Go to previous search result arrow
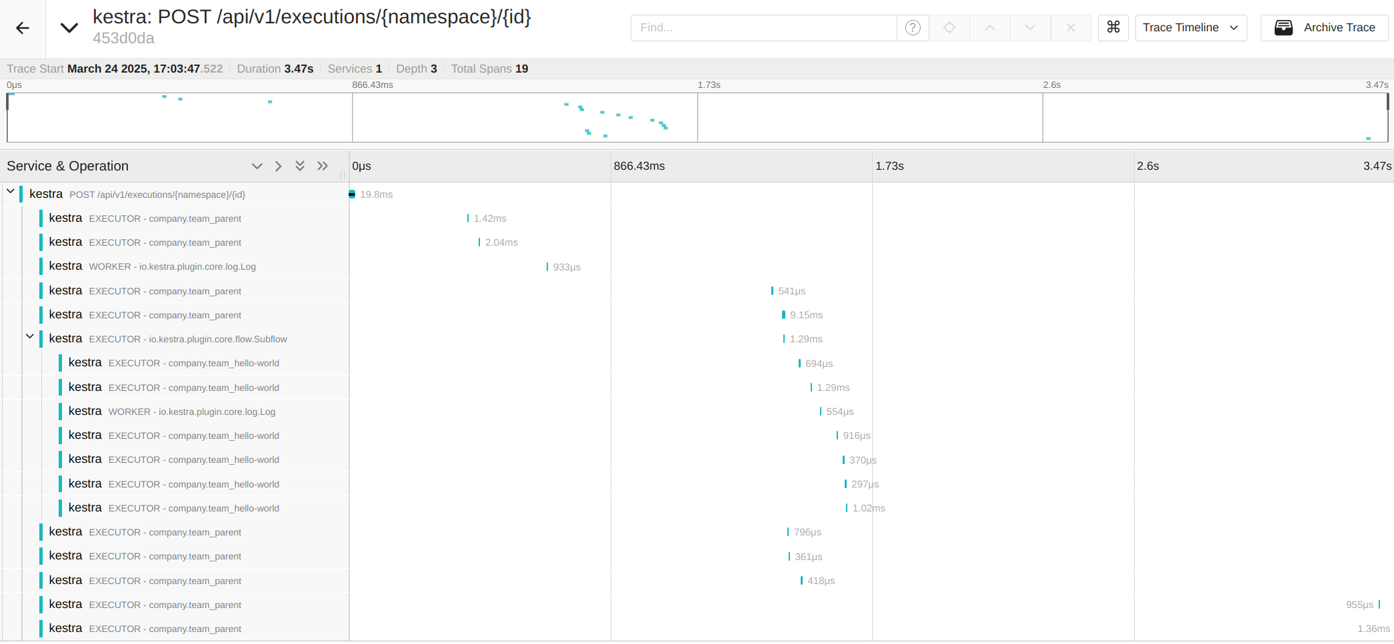The image size is (1394, 644). [990, 28]
